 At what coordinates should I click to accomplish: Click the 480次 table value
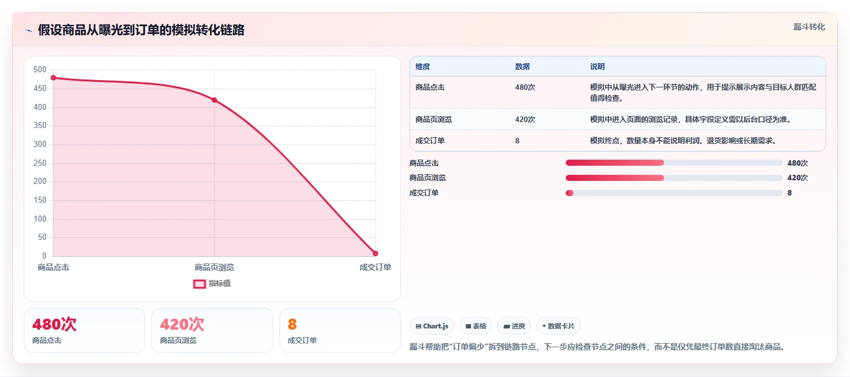(525, 87)
